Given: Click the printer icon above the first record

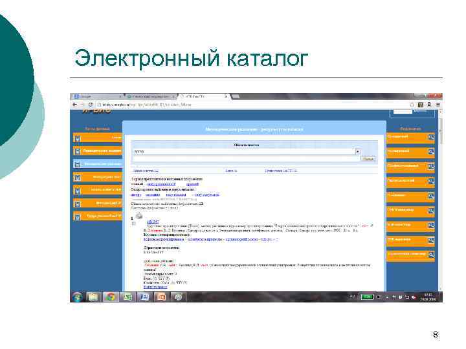Looking at the screenshot, I should point(139,216).
